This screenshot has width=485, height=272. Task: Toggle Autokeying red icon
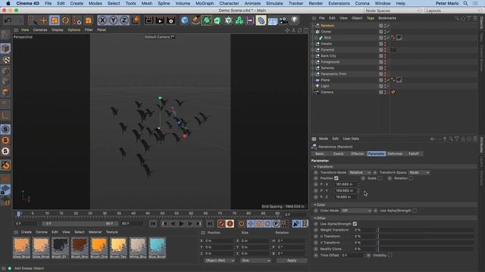coord(230,224)
